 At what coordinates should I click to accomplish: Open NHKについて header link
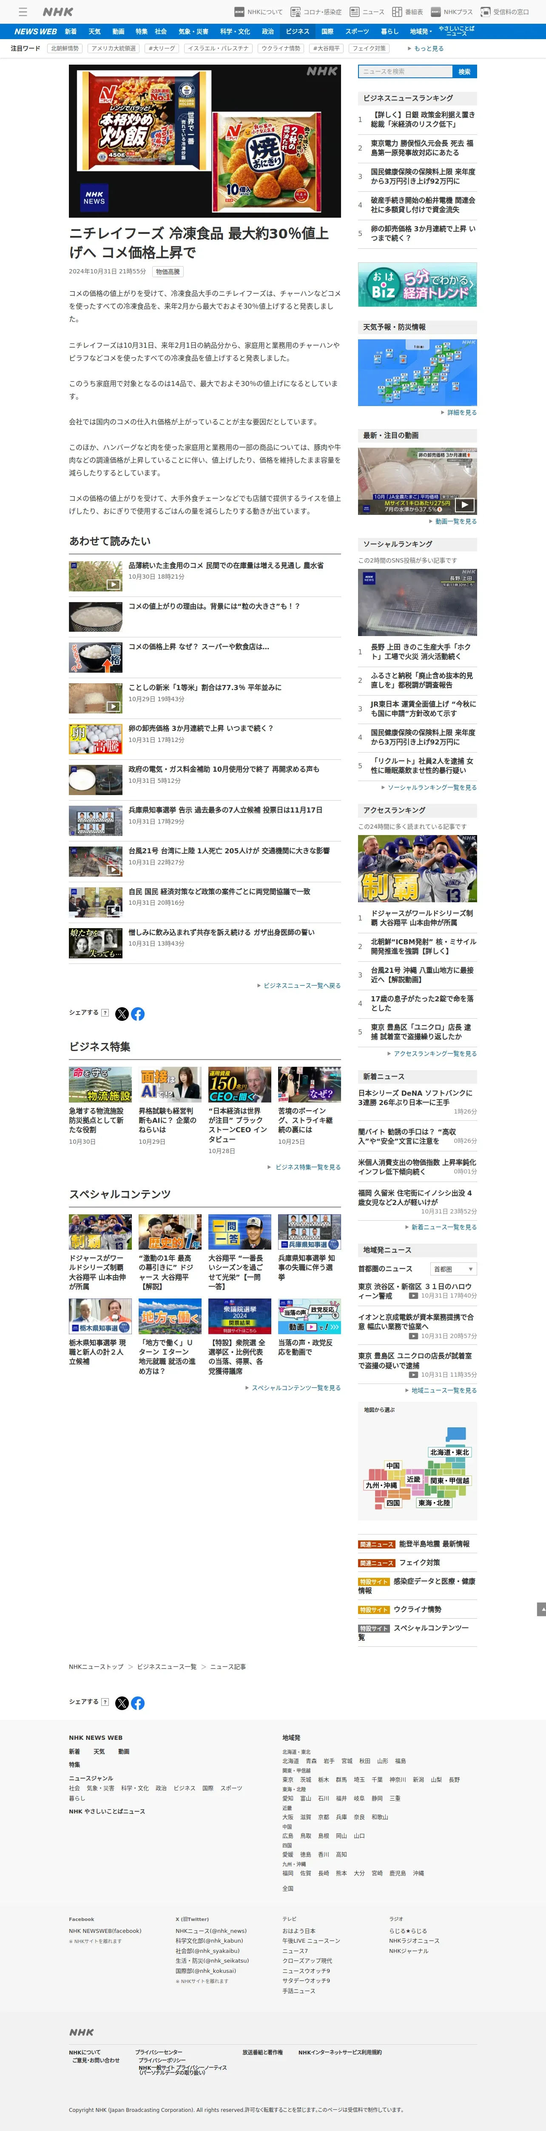tap(258, 12)
